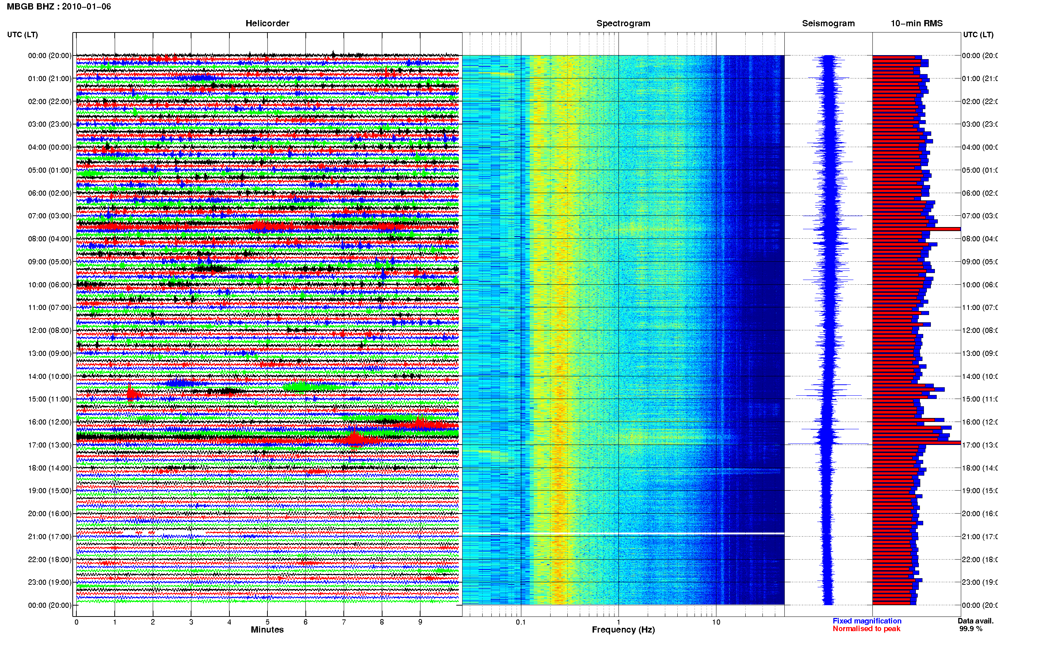Viewport: 1039px width, 649px height.
Task: Click left time label '19:00 (15:00)'
Action: click(x=50, y=490)
